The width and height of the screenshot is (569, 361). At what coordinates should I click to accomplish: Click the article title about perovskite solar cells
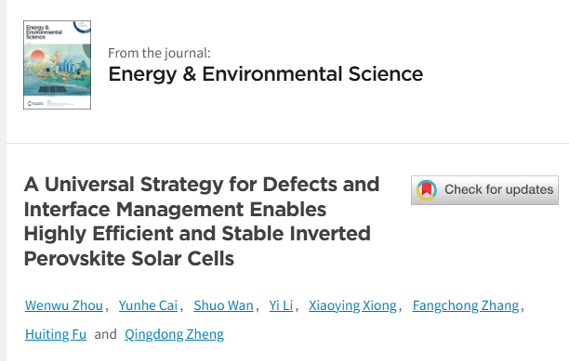pyautogui.click(x=202, y=221)
